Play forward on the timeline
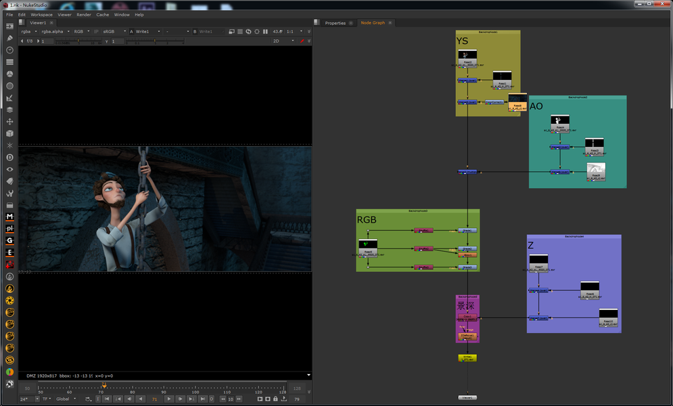673x406 pixels. (169, 399)
